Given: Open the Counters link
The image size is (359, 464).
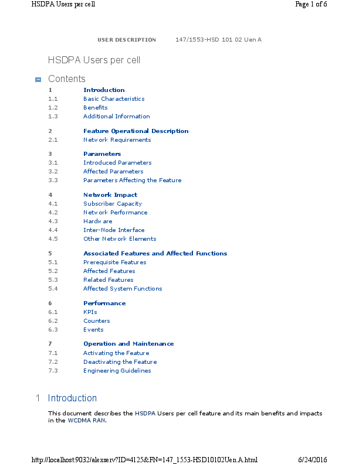Looking at the screenshot, I should point(96,321).
